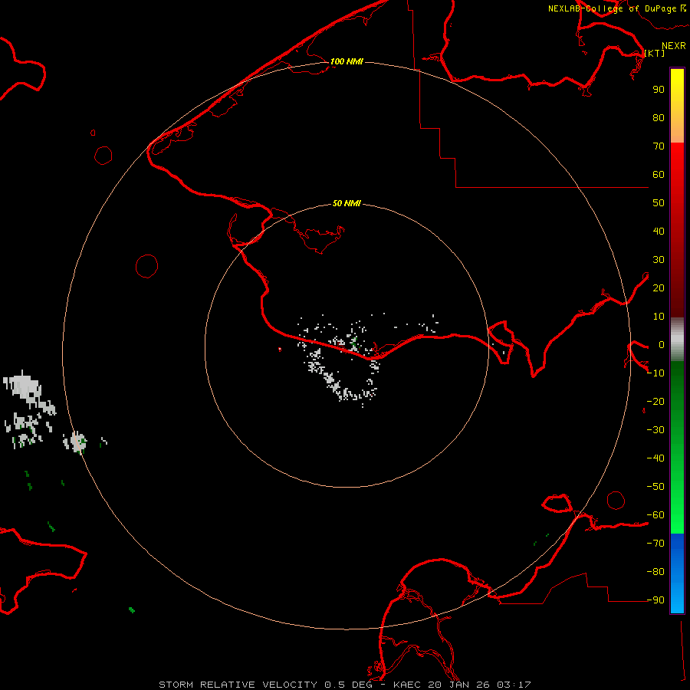Click the 40 value on the velocity scale
The height and width of the screenshot is (690, 690).
659,232
